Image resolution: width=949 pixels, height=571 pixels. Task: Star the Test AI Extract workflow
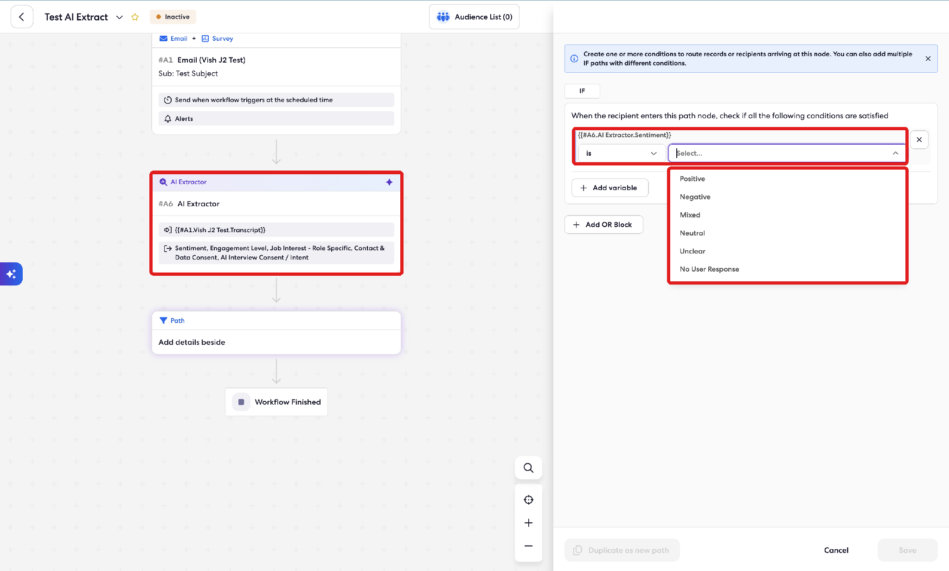135,17
